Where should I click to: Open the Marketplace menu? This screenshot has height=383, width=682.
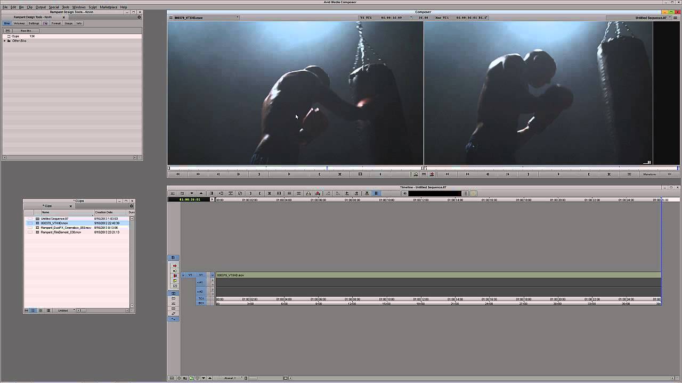click(109, 7)
